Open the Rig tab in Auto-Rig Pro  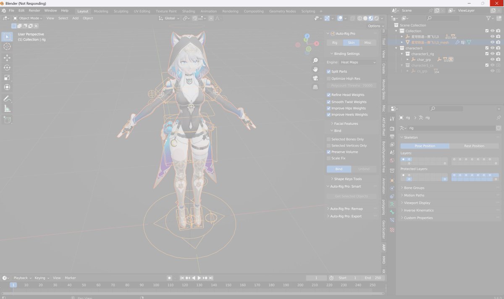(x=335, y=42)
